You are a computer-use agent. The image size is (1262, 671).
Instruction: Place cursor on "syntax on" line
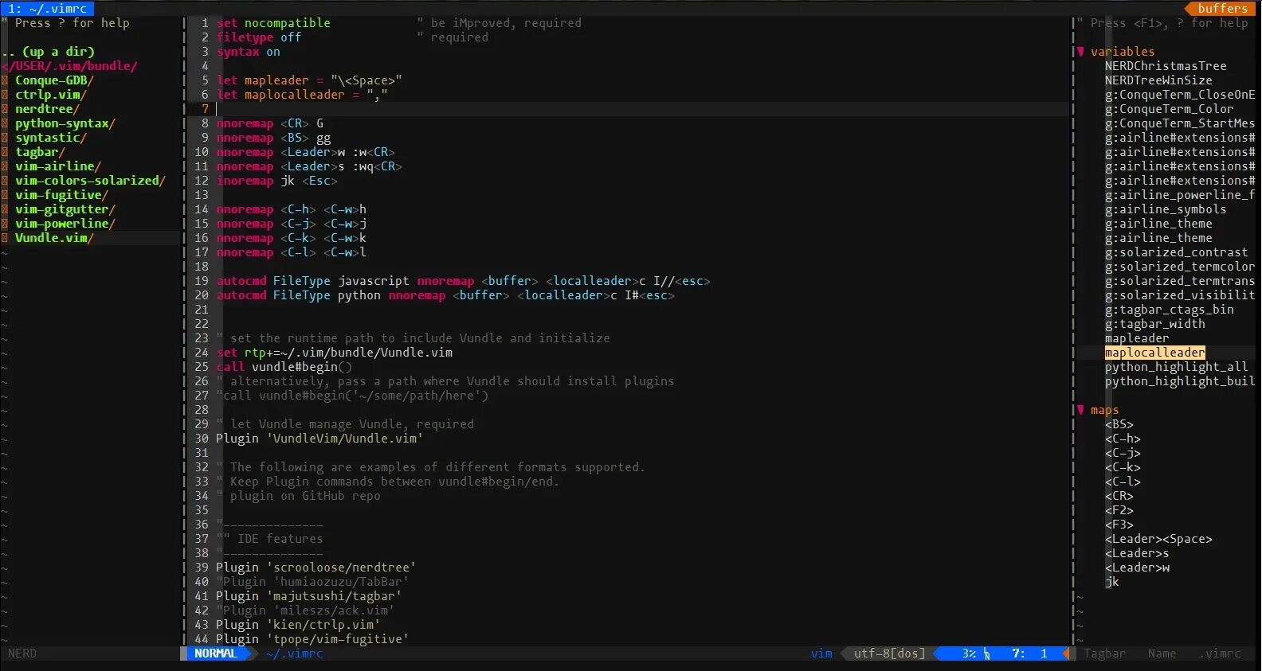click(x=249, y=52)
